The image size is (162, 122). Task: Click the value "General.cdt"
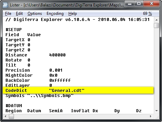pyautogui.click(x=67, y=91)
